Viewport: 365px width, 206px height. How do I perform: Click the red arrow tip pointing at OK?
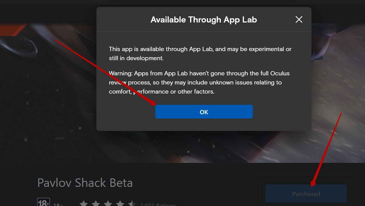click(153, 103)
